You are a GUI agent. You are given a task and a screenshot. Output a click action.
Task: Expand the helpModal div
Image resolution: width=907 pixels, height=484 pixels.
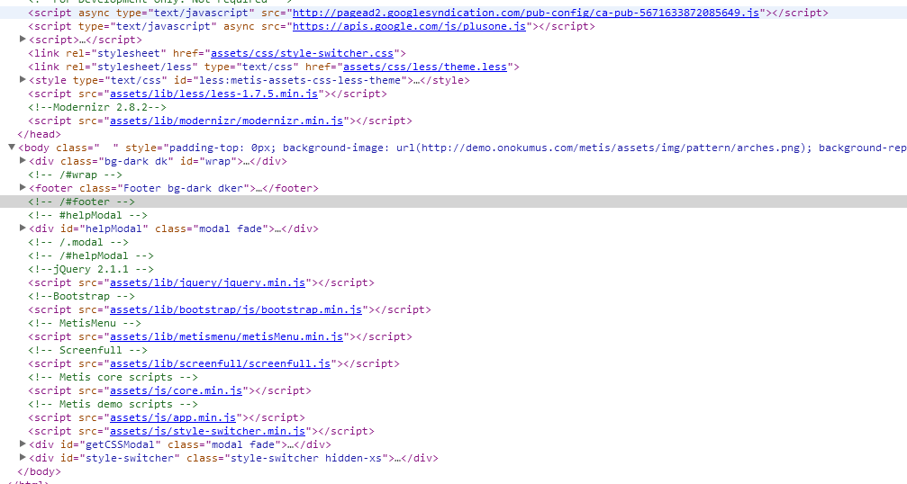point(23,229)
